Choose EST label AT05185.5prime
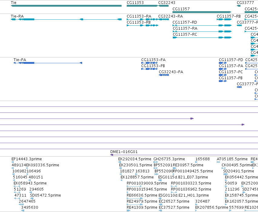The image size is (258, 212). click(232, 159)
